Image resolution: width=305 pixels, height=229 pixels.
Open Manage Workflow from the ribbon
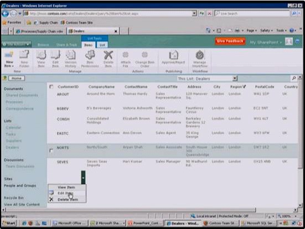coord(200,59)
